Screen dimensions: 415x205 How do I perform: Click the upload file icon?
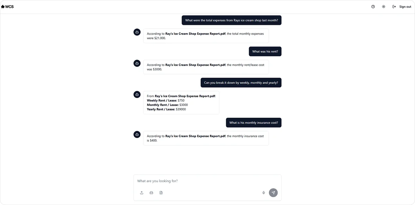[142, 193]
